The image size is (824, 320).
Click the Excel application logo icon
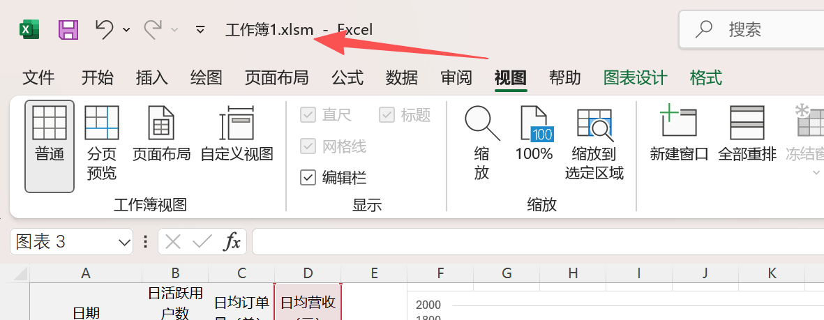[x=29, y=29]
